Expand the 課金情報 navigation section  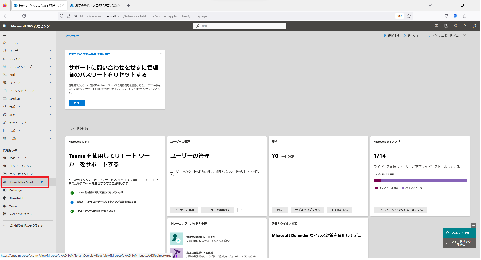[x=51, y=99]
